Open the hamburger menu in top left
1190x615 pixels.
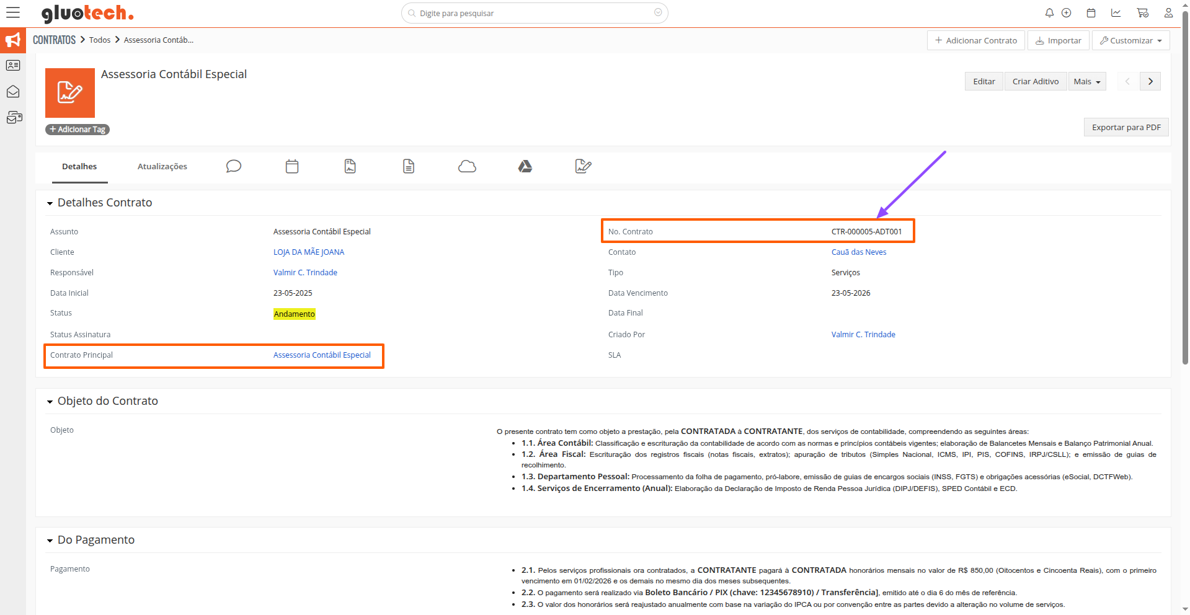click(x=13, y=12)
